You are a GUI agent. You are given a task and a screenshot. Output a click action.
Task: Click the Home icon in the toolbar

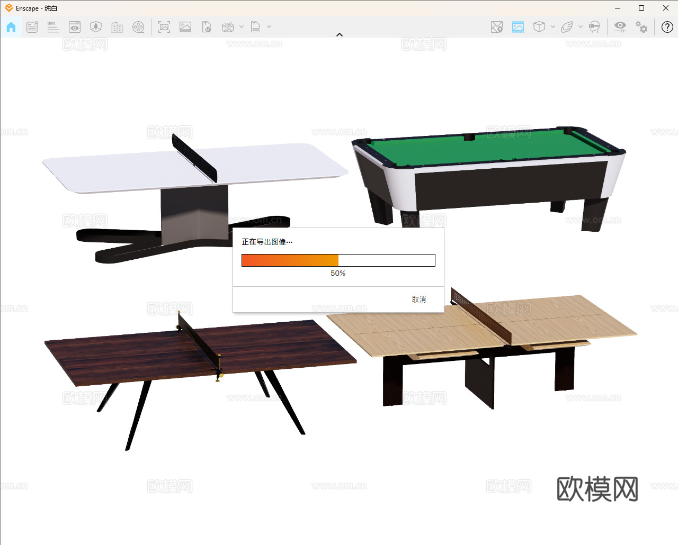pyautogui.click(x=11, y=27)
